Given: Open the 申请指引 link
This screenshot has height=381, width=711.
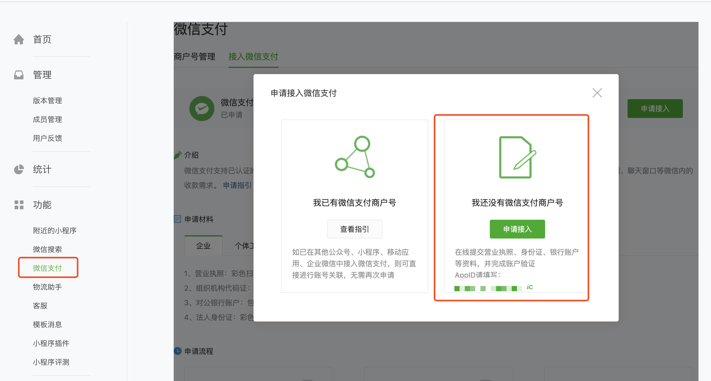Looking at the screenshot, I should [237, 185].
